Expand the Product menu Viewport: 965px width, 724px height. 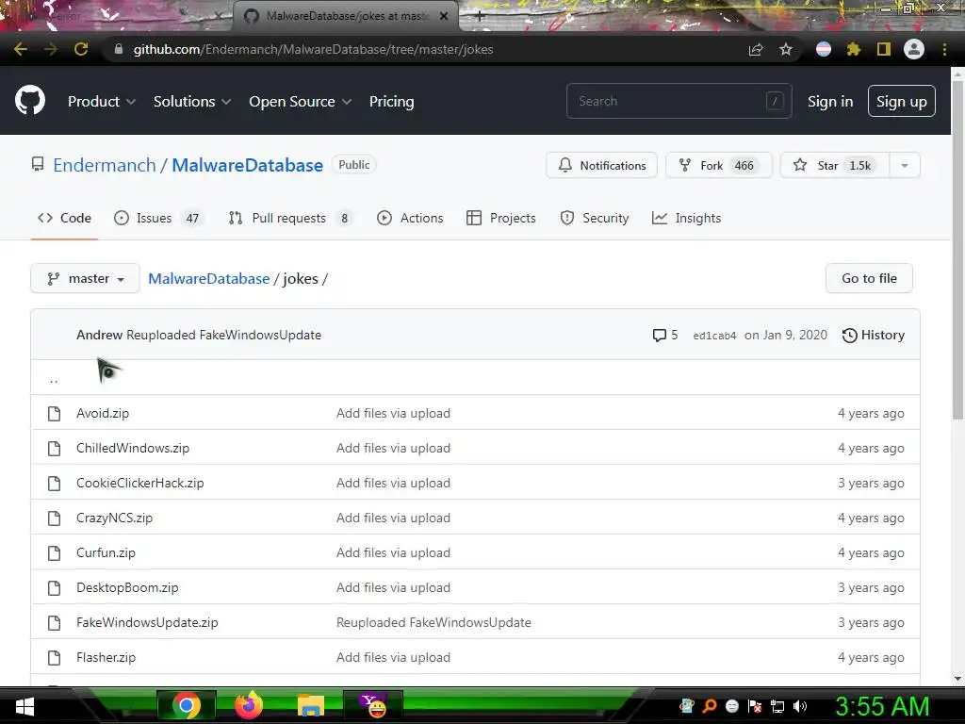102,102
